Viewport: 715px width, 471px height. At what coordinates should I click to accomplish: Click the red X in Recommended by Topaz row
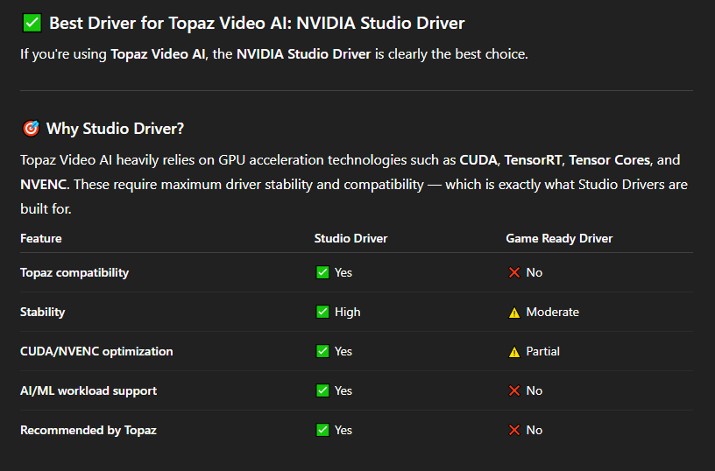pos(513,430)
